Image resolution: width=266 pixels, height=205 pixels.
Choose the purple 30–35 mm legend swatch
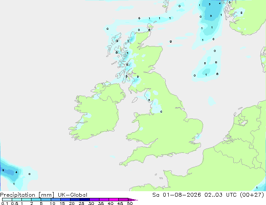(x=94, y=200)
